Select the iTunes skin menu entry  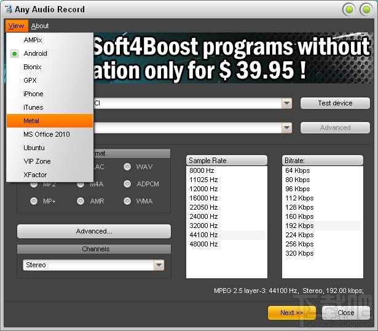33,107
